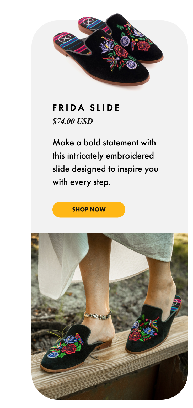Click the purple embroidered flower on rear slide
Viewport: 193px width, 408px height.
tap(125, 41)
